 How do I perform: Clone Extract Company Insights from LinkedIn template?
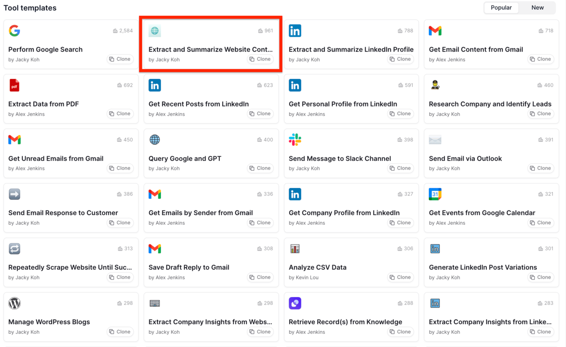point(541,332)
